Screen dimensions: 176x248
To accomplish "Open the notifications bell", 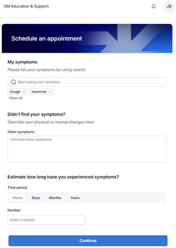I will point(154,7).
